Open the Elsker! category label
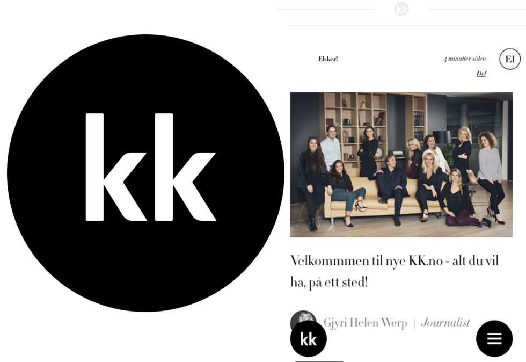The height and width of the screenshot is (362, 526). click(328, 59)
